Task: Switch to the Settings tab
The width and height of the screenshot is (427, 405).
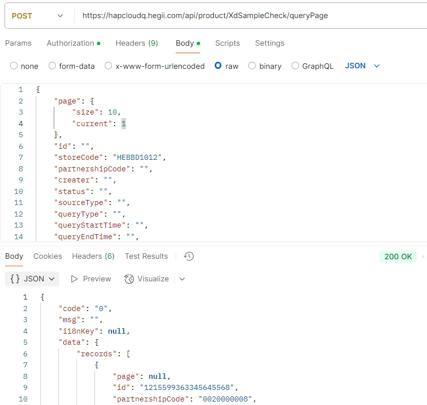Action: coord(269,43)
